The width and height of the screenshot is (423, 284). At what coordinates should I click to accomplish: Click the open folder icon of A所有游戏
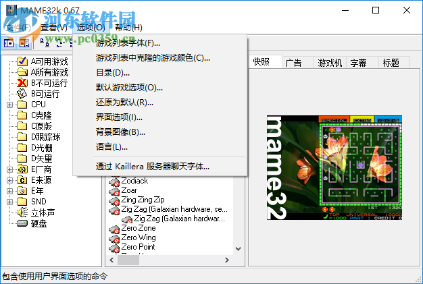(22, 72)
